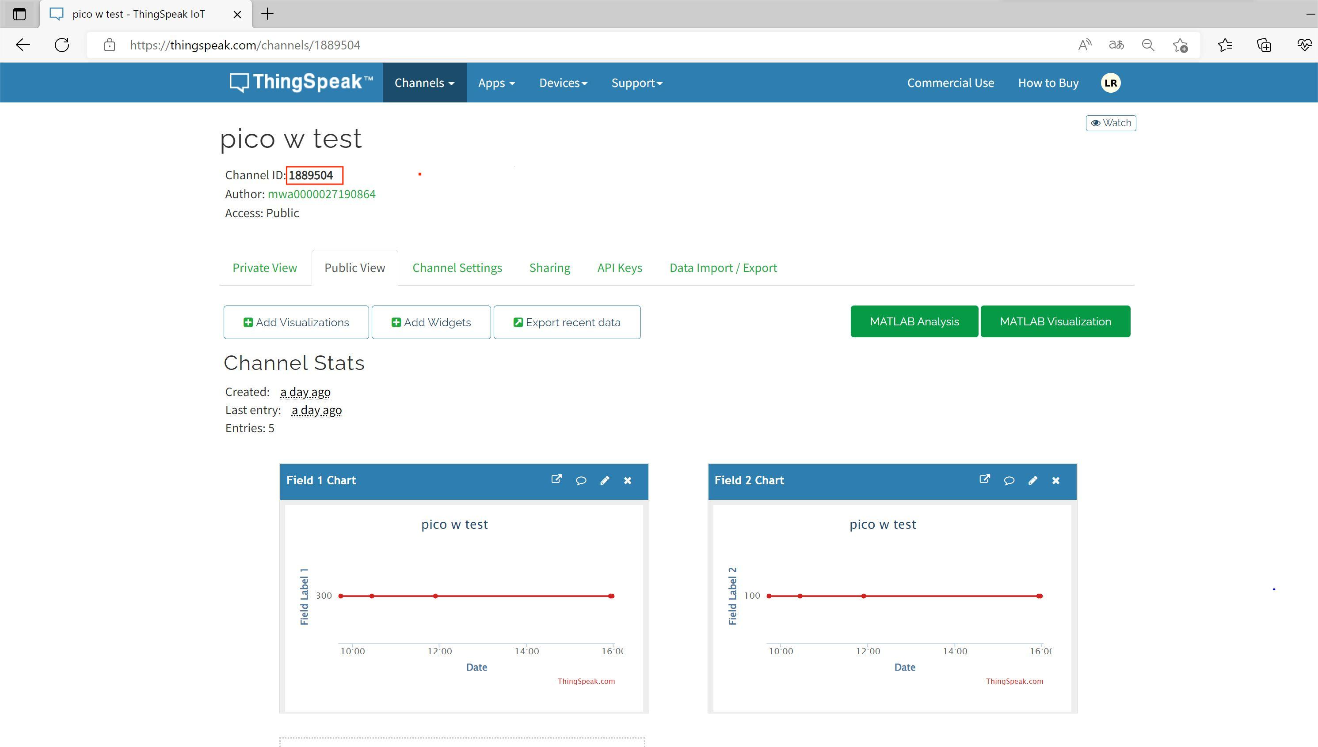Click the MATLAB Visualization button

coord(1055,321)
